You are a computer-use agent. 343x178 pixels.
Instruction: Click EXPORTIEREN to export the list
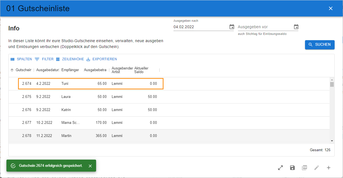(x=102, y=59)
